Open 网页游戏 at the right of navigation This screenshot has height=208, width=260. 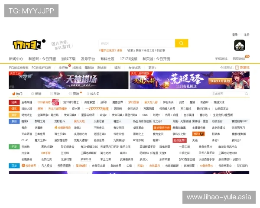point(239,59)
